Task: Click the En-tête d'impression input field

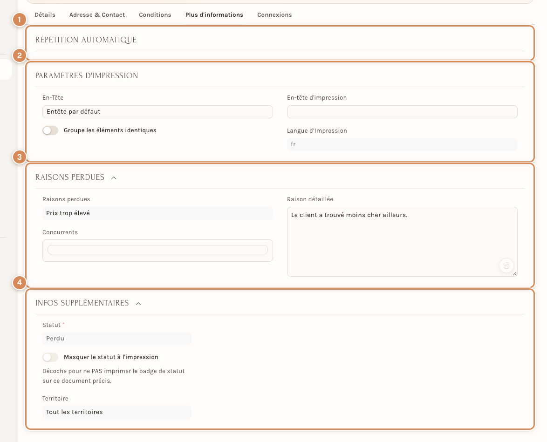Action: pyautogui.click(x=402, y=112)
